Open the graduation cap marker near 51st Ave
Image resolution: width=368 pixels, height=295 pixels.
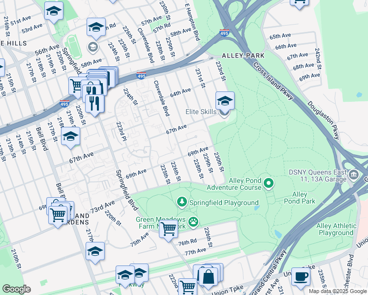[x=54, y=11]
